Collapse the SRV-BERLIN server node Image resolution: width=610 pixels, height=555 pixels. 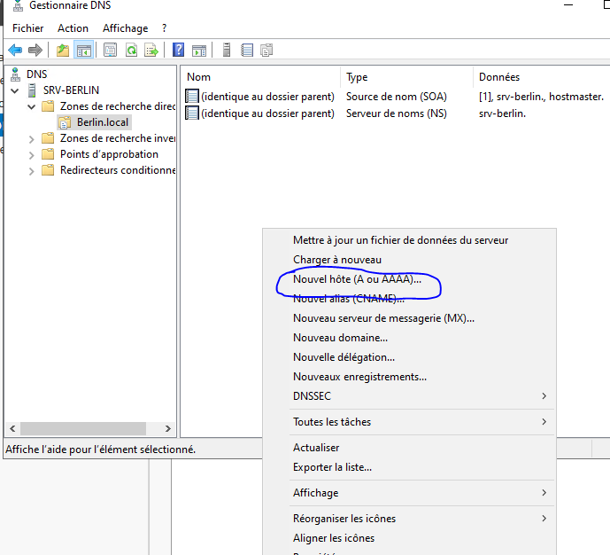(x=15, y=90)
